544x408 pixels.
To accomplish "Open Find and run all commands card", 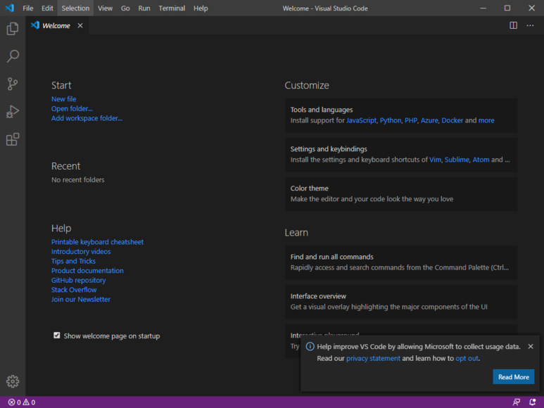I will pos(401,262).
